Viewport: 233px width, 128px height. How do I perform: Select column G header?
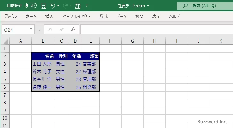tap(133, 41)
